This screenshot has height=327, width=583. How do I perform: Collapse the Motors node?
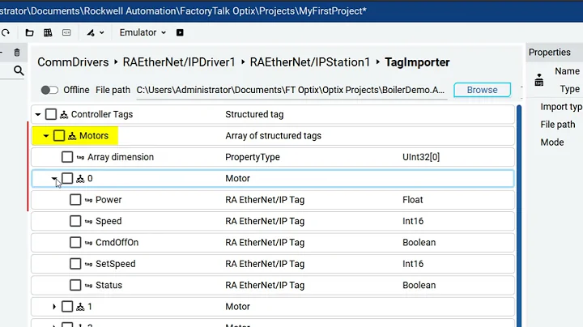(46, 136)
